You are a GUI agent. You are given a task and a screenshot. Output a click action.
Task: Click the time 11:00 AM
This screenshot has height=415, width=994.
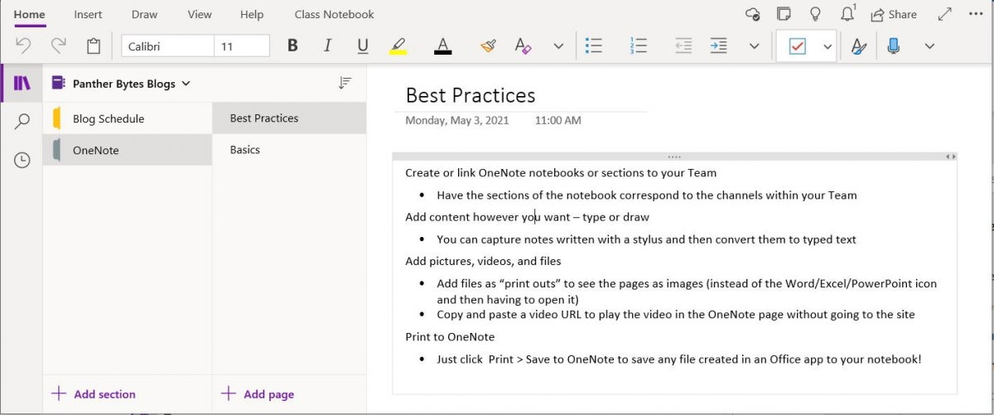[558, 120]
